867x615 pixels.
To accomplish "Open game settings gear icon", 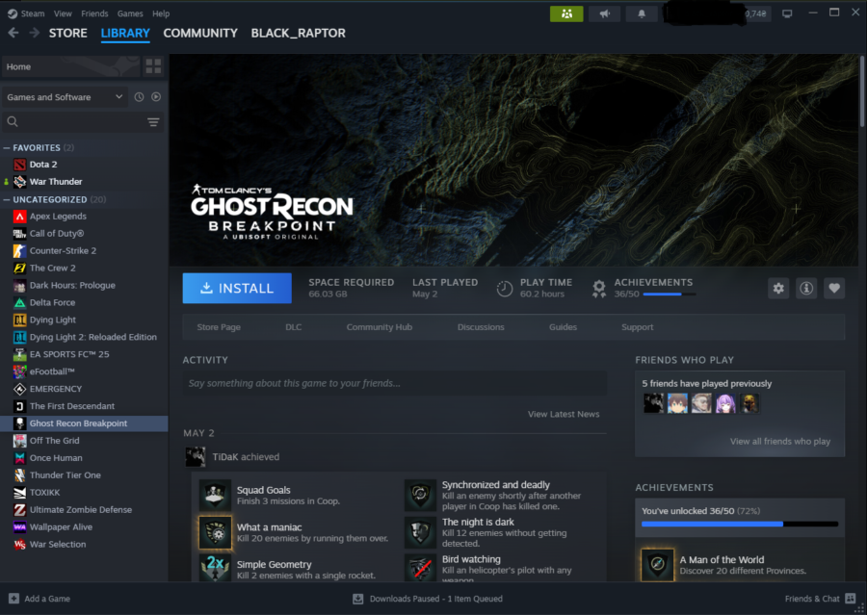I will tap(778, 288).
